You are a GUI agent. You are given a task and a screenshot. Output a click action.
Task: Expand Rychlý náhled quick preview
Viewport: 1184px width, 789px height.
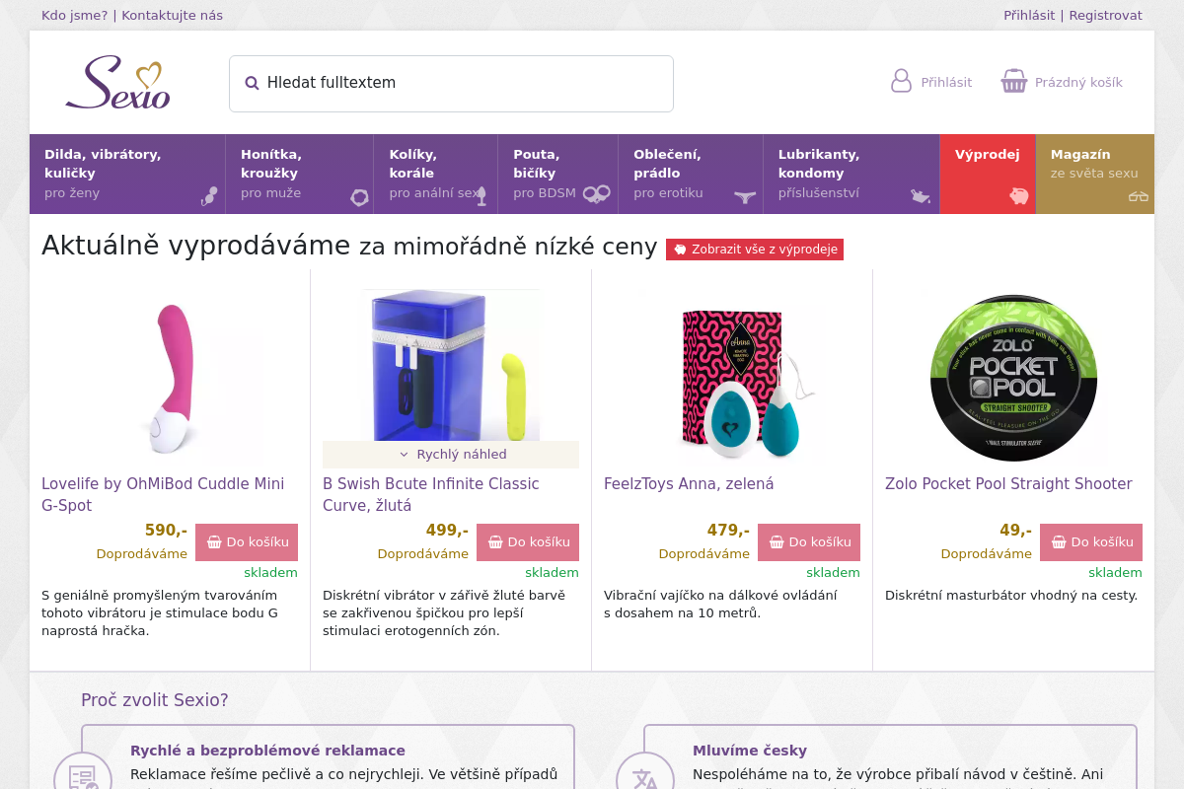(451, 455)
